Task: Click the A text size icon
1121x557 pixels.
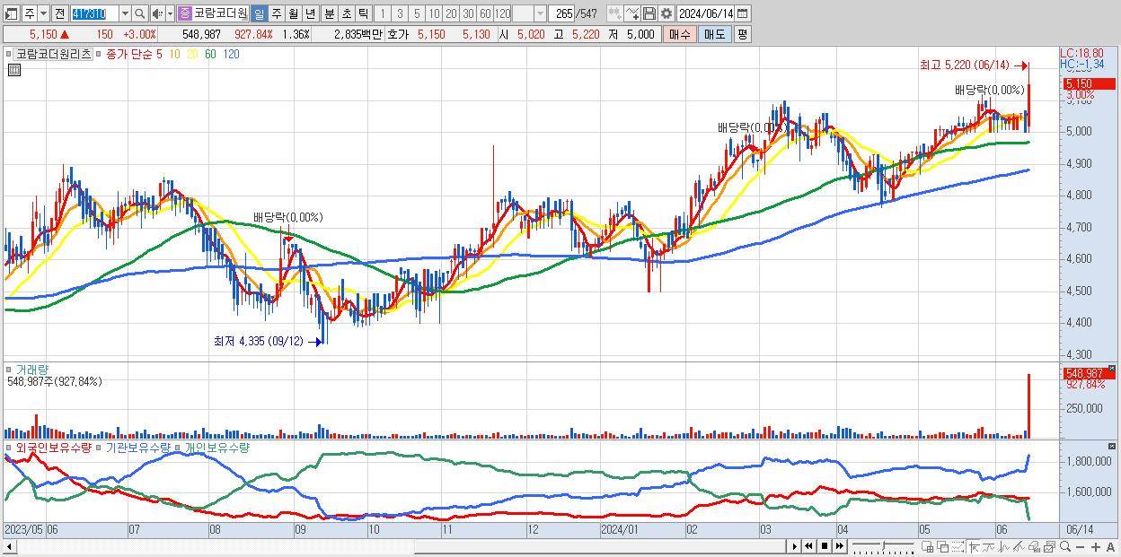Action: coord(1110,547)
